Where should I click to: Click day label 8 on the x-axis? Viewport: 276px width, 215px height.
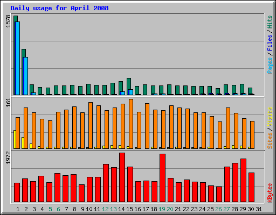click(x=74, y=209)
